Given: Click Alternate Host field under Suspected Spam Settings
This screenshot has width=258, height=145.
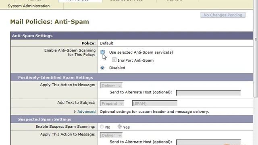Looking at the screenshot, I should (208, 142).
